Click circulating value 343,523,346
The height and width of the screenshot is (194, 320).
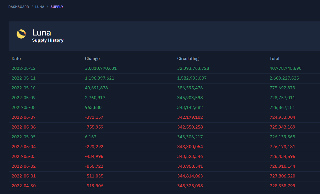190,156
